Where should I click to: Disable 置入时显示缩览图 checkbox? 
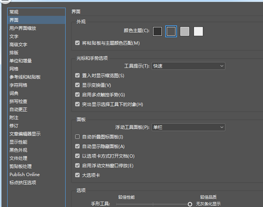tap(78, 75)
